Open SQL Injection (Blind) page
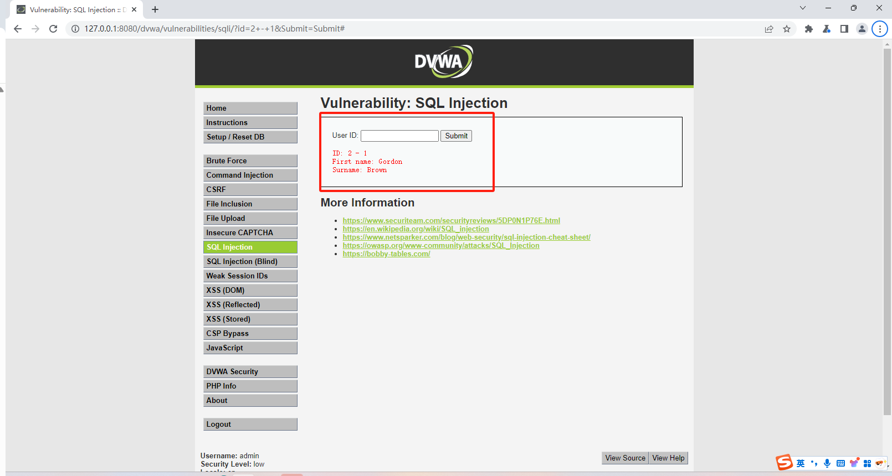 250,261
